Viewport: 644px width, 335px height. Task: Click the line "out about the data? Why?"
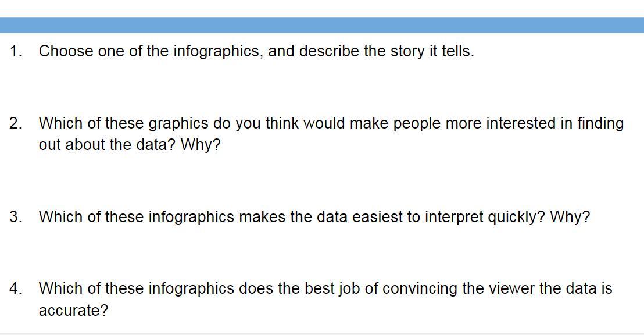pos(130,145)
